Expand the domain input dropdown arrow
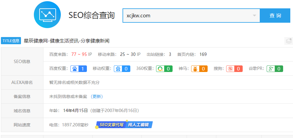293x138 pixels. (x=254, y=16)
